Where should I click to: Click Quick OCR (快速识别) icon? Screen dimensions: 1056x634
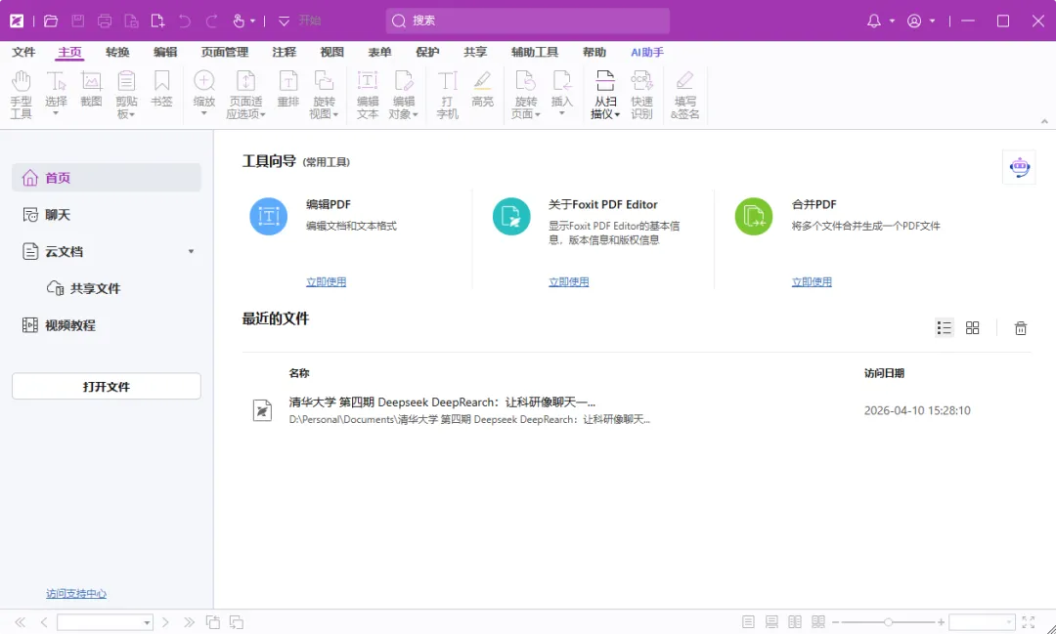pos(641,94)
